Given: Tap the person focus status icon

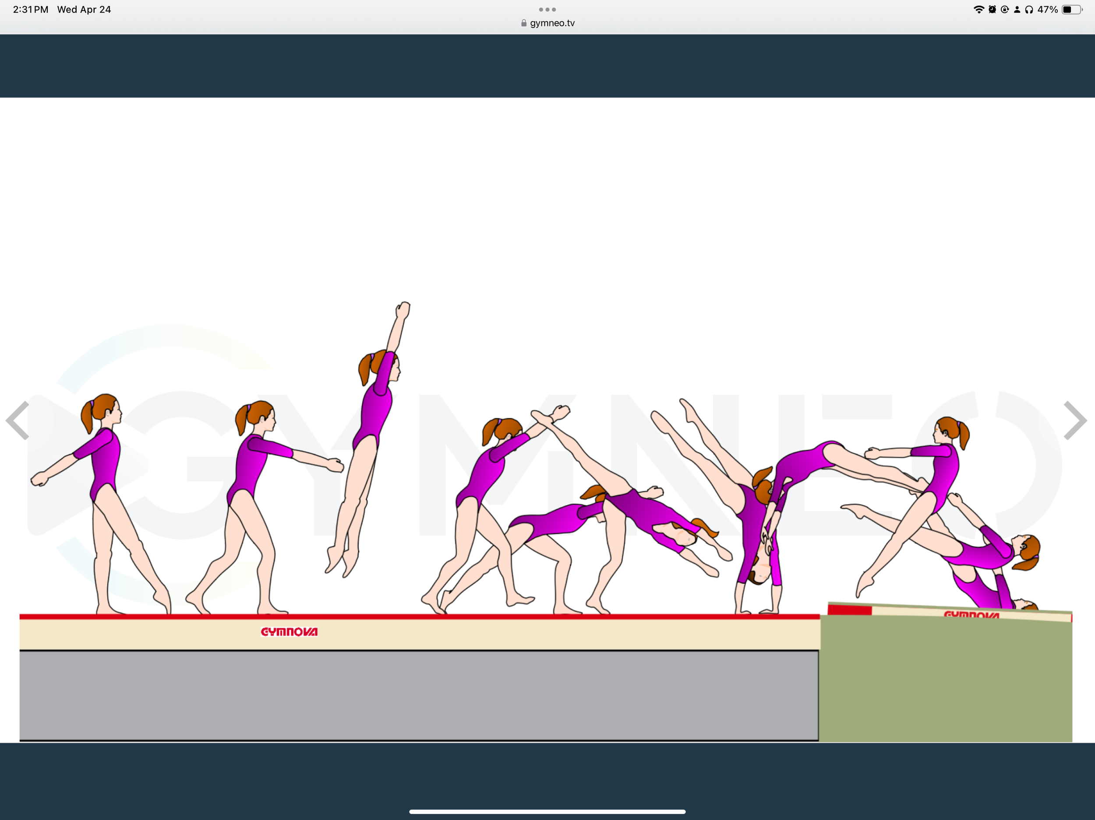Looking at the screenshot, I should pos(1017,9).
